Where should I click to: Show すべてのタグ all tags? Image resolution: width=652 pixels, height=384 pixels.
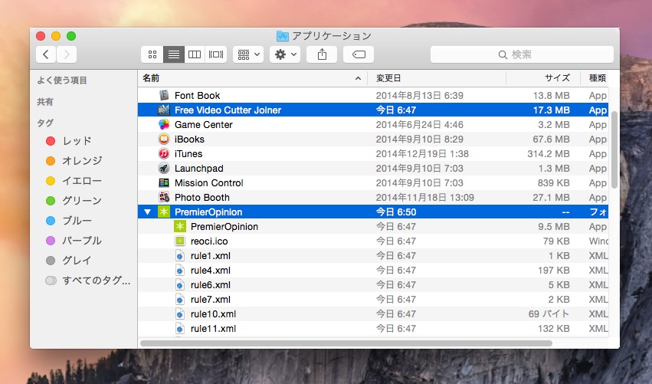pos(88,281)
